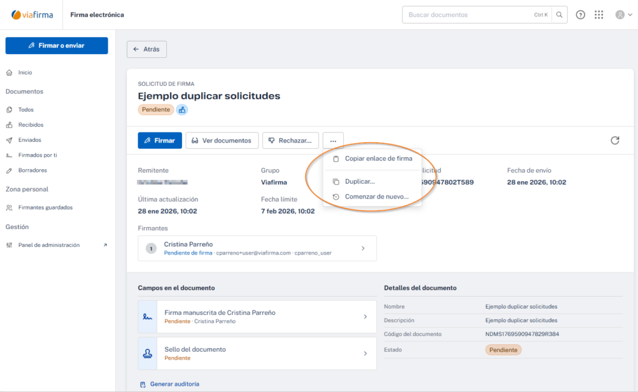Click the blue badge icon next to Pendiente
The image size is (638, 392).
[182, 110]
